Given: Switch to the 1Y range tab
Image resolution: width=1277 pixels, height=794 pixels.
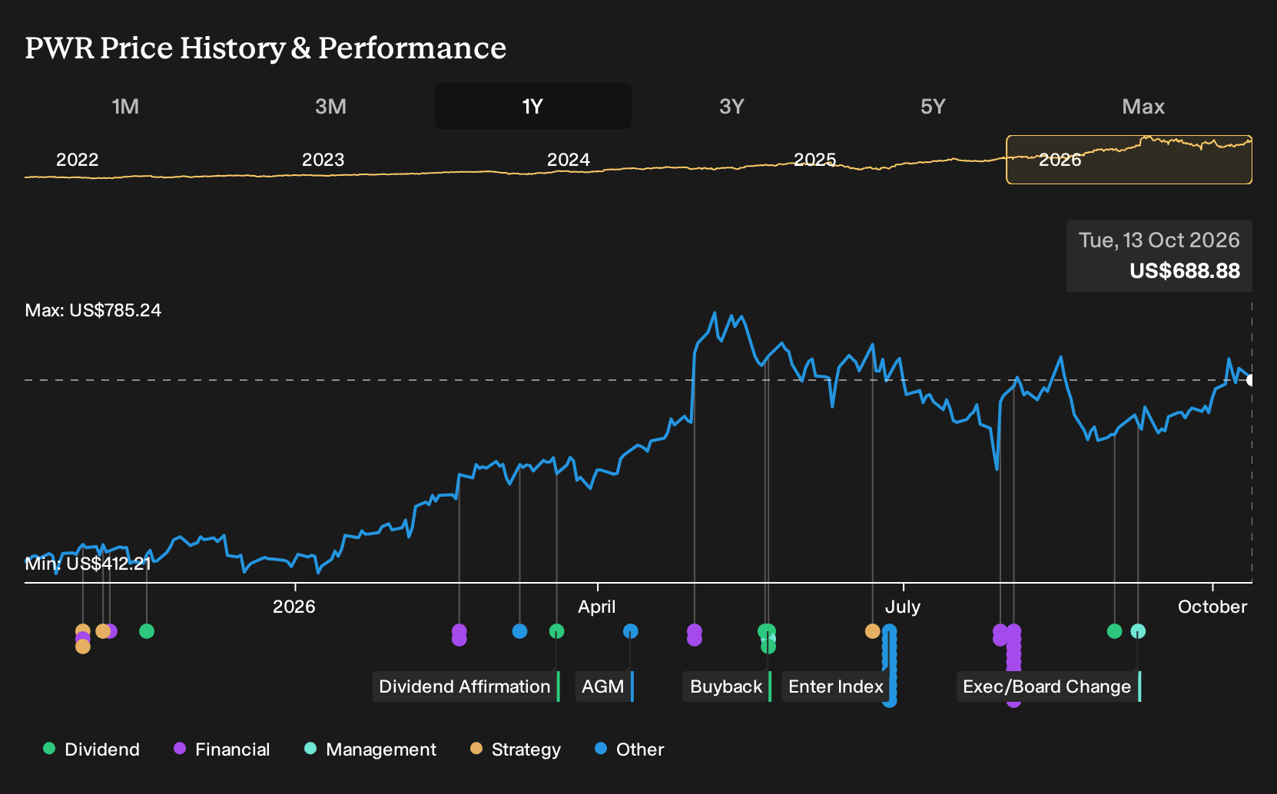Looking at the screenshot, I should [x=532, y=106].
